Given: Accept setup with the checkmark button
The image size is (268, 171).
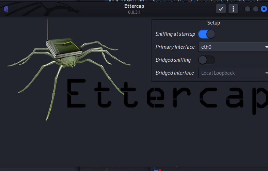Looking at the screenshot, I should (221, 9).
